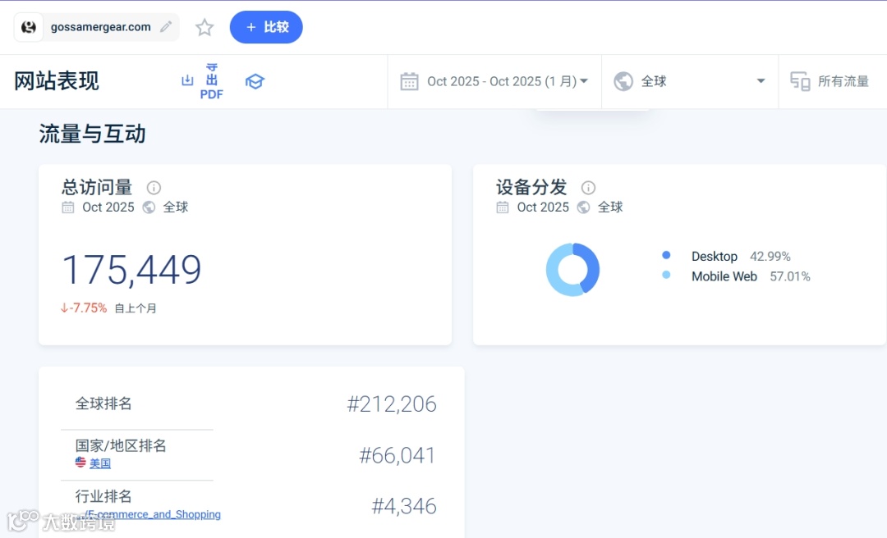Viewport: 887px width, 538px height.
Task: Click the 全球排名 label
Action: pos(103,403)
